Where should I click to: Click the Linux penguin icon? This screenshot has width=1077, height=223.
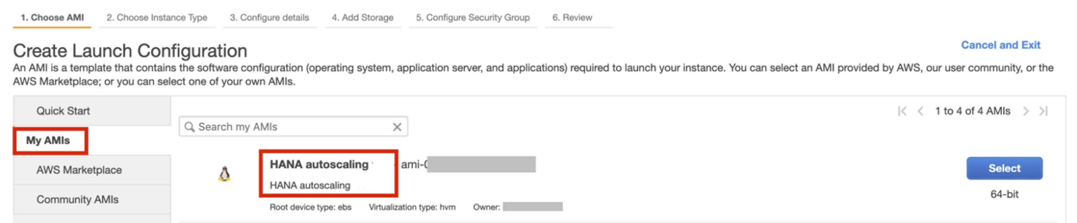coord(225,174)
